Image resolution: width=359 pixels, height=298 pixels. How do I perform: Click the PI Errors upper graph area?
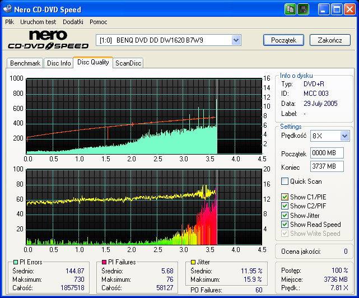click(x=144, y=116)
